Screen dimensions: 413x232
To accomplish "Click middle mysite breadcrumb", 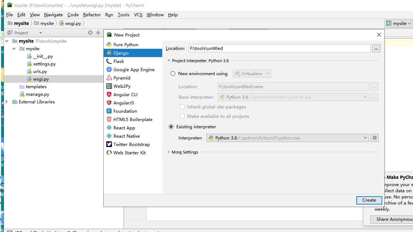I will tap(44, 23).
